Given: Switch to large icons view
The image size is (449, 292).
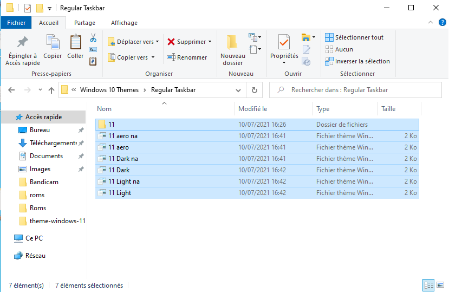Looking at the screenshot, I should coord(440,285).
